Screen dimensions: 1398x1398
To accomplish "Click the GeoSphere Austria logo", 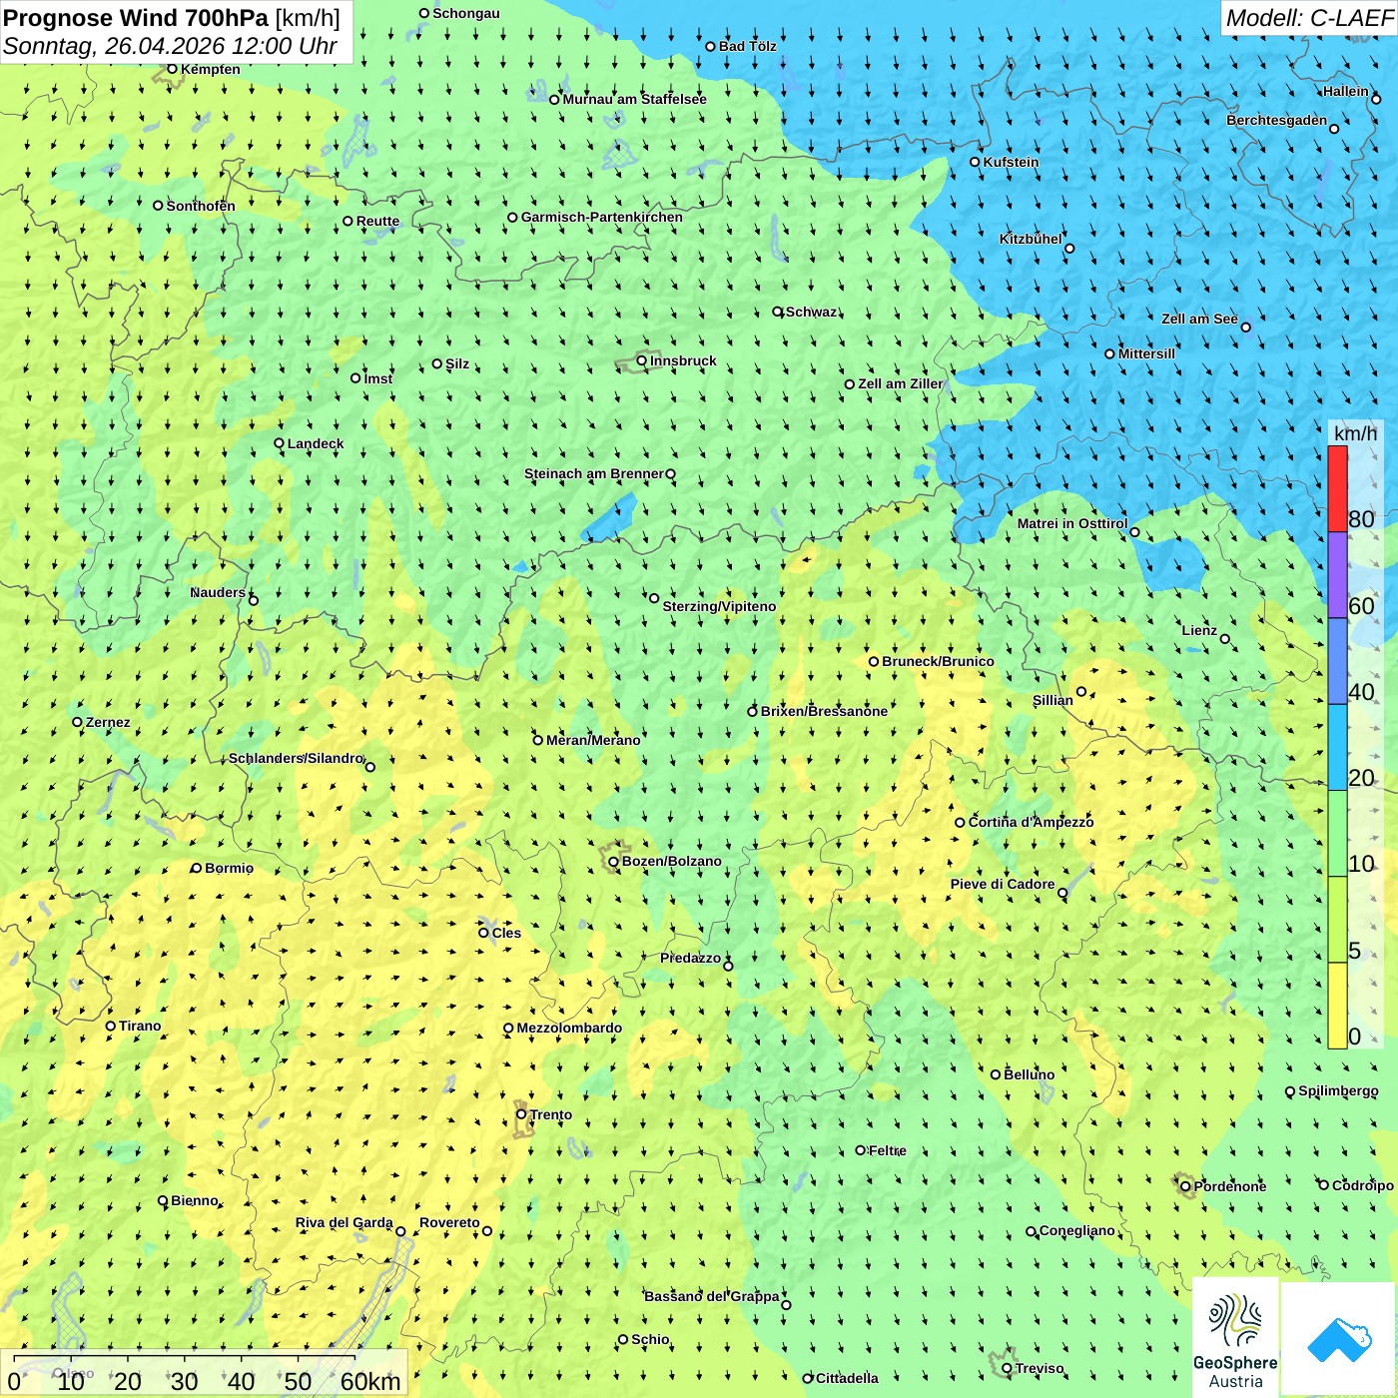I will [x=1235, y=1338].
